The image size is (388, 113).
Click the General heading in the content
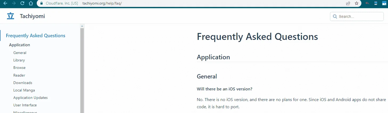207,77
